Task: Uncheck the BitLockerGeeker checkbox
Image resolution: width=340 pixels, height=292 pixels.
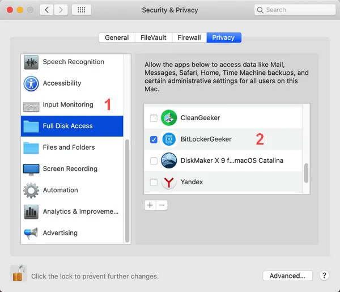Action: click(x=153, y=139)
